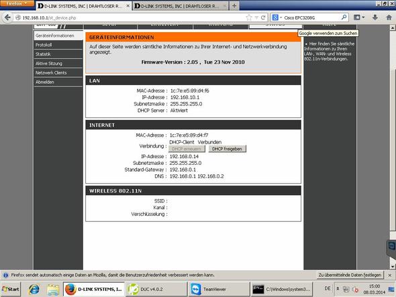Image resolution: width=396 pixels, height=297 pixels.
Task: Click the search magnifier icon
Action: [x=344, y=17]
